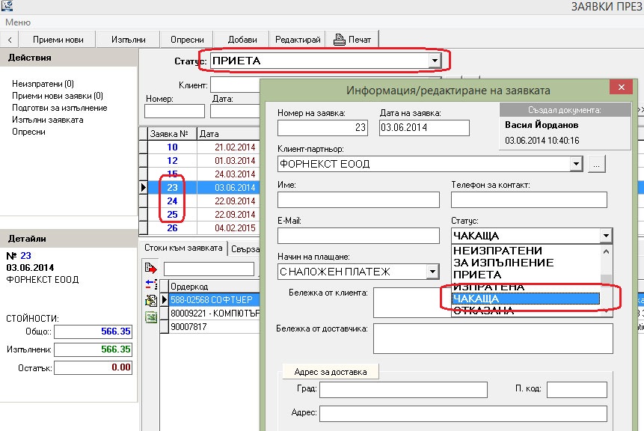Select Опресни in the Действия panel
This screenshot has height=431, width=644.
click(x=28, y=132)
